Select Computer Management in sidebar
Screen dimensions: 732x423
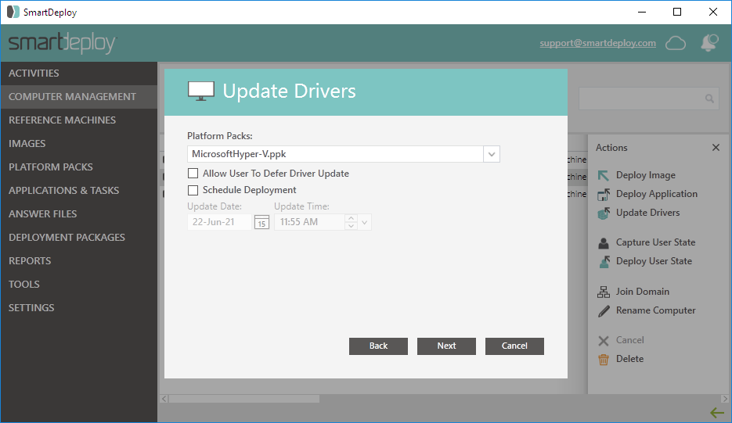point(79,96)
